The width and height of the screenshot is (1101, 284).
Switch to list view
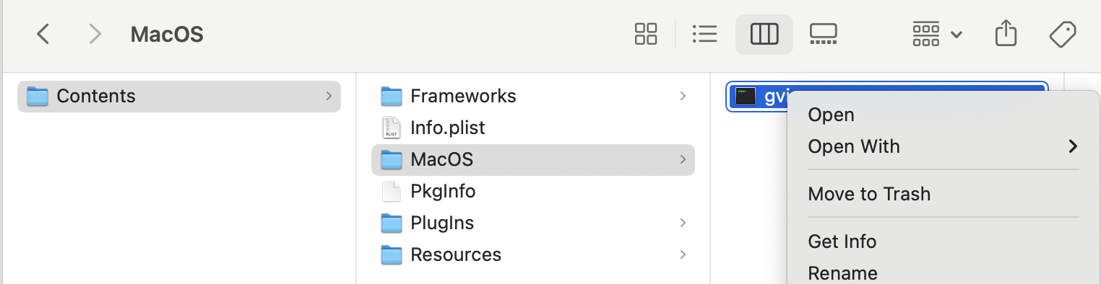704,34
